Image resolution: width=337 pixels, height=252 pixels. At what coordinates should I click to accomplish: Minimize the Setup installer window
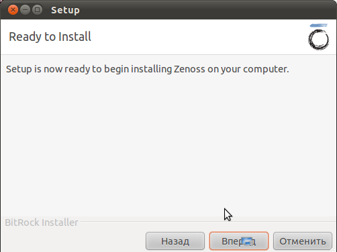25,10
